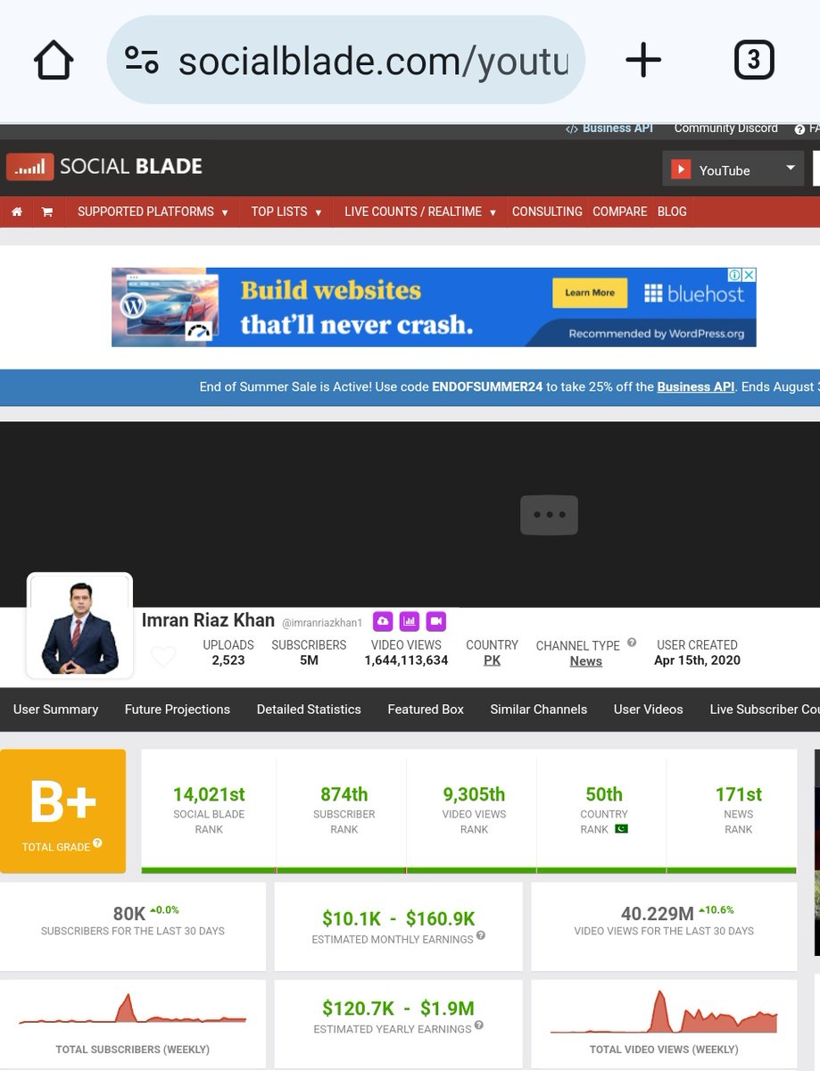Go to Social Blade home icon in red bar
This screenshot has width=820, height=1071.
[x=16, y=212]
